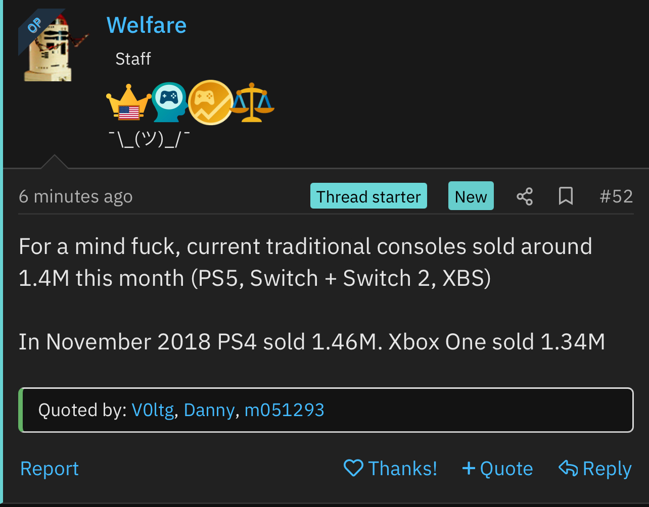Click the crown flag badge icon
This screenshot has width=649, height=507.
pyautogui.click(x=129, y=103)
